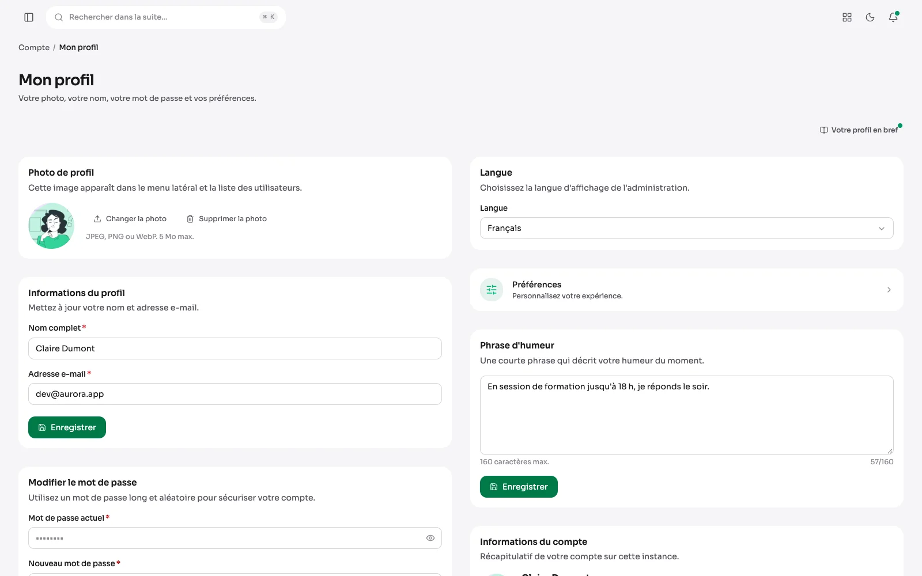Open the Votre profil en bref link
Viewport: 922px width, 576px height.
859,130
